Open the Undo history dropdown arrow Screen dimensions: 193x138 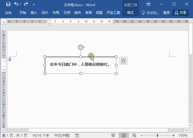coord(21,4)
